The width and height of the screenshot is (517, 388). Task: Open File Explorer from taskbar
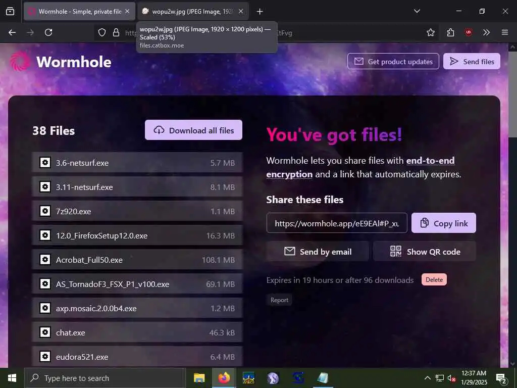pyautogui.click(x=199, y=378)
